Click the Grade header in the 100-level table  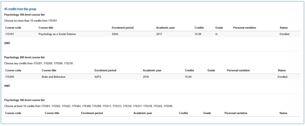pyautogui.click(x=219, y=28)
